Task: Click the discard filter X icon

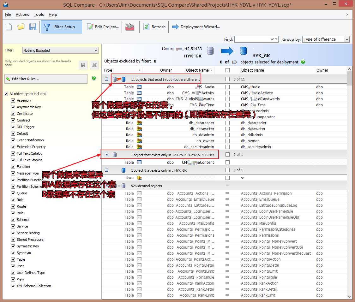Action: click(x=94, y=65)
